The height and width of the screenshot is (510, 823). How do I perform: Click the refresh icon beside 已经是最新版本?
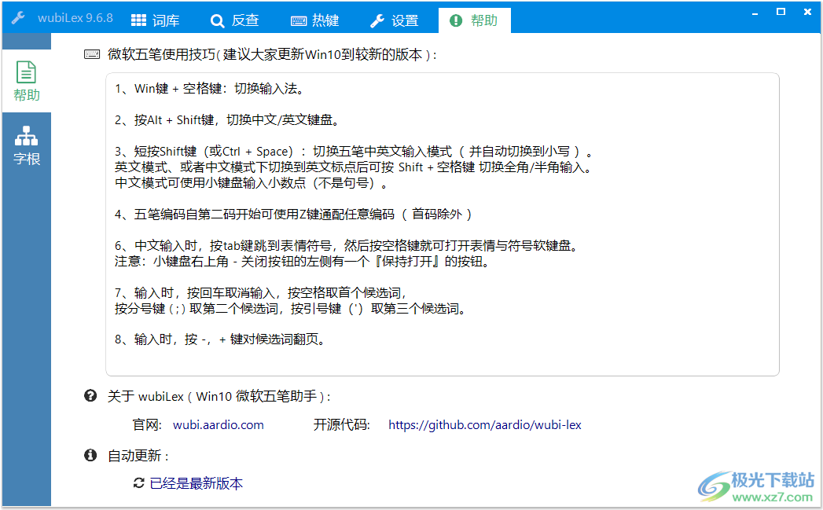click(x=137, y=483)
